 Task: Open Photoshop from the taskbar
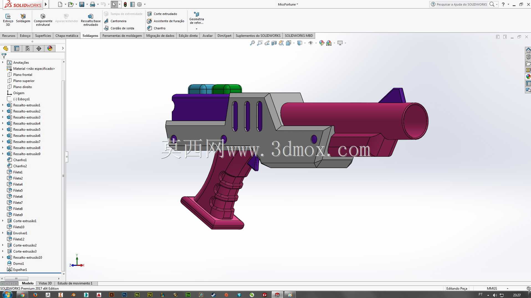click(x=124, y=295)
